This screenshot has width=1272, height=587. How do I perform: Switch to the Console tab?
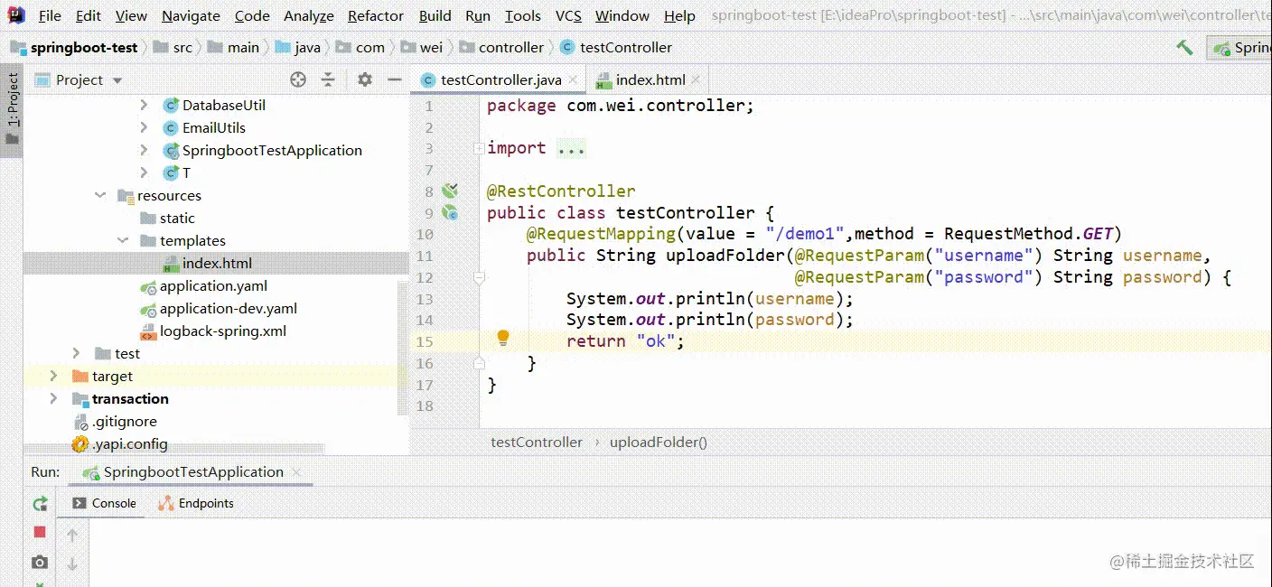tap(104, 503)
